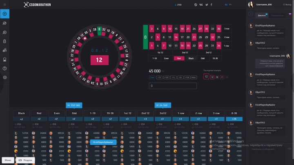Click the FirstPlayerbyName tooltip in bets list
The height and width of the screenshot is (165, 294).
(x=103, y=142)
